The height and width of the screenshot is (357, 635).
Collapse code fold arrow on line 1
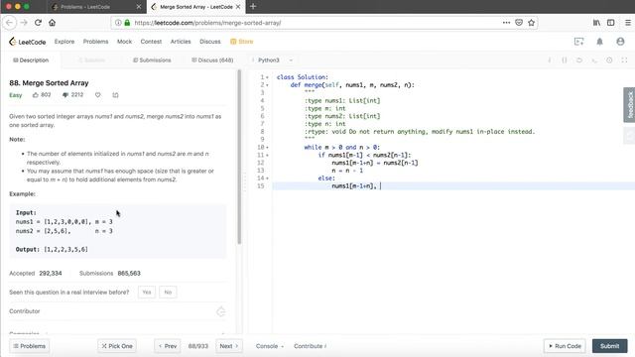[x=267, y=77]
